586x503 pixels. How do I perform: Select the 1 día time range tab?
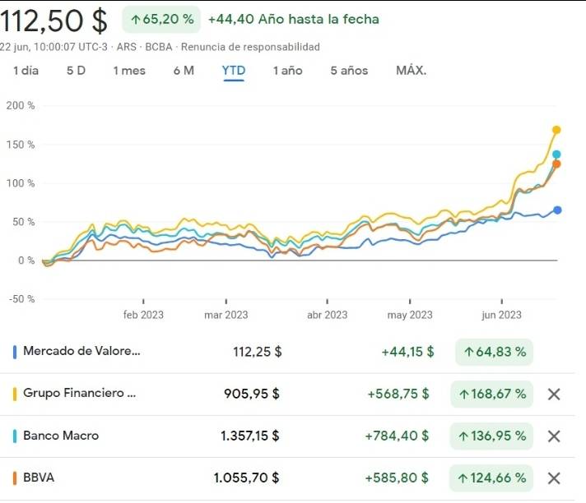coord(26,71)
